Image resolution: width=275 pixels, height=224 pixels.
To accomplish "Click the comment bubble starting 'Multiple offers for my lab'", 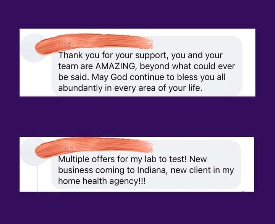I will pos(146,165).
